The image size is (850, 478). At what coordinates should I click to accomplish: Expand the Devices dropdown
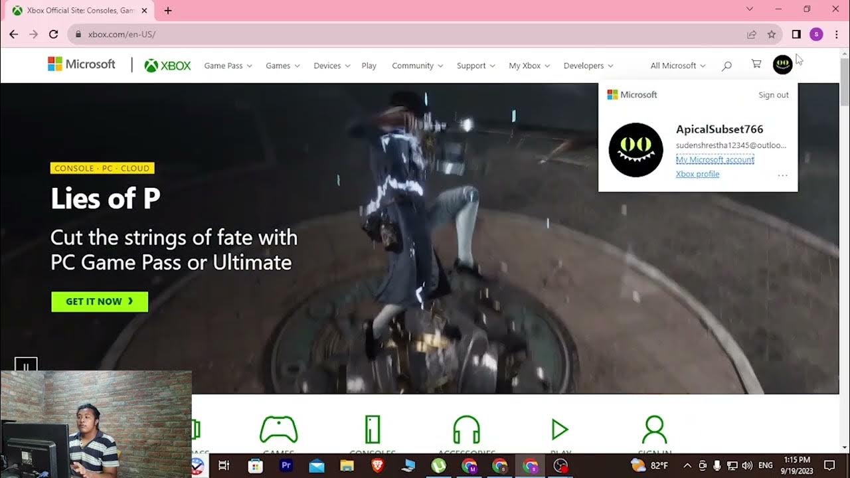331,66
